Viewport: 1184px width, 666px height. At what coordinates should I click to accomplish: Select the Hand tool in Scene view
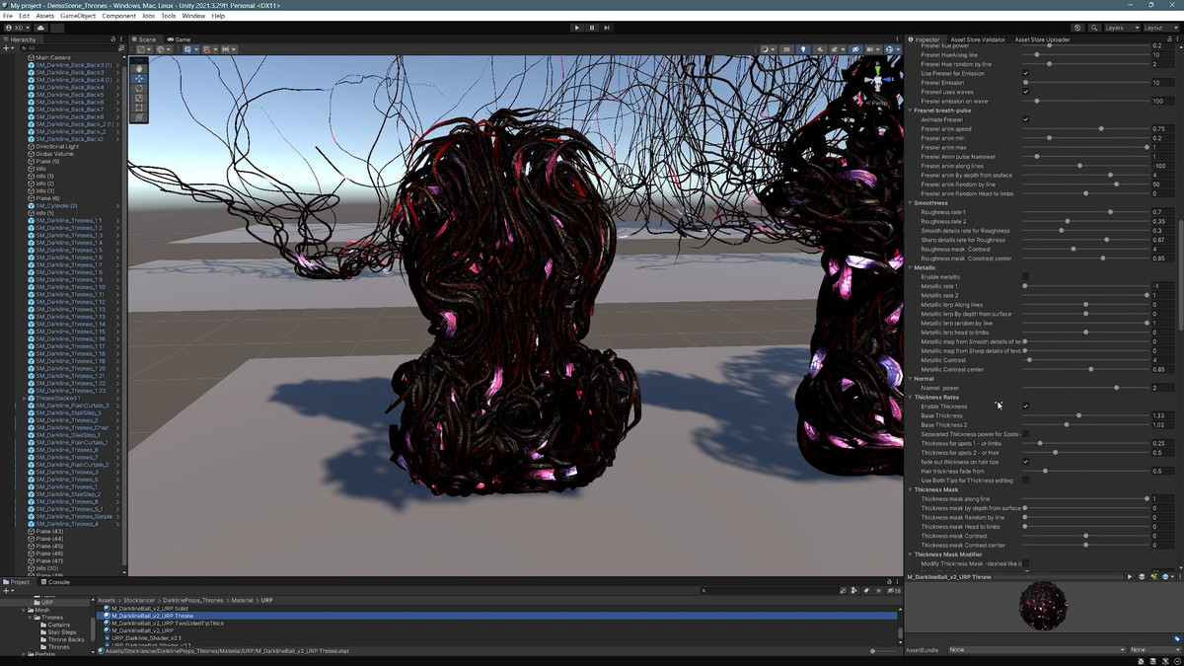point(139,68)
